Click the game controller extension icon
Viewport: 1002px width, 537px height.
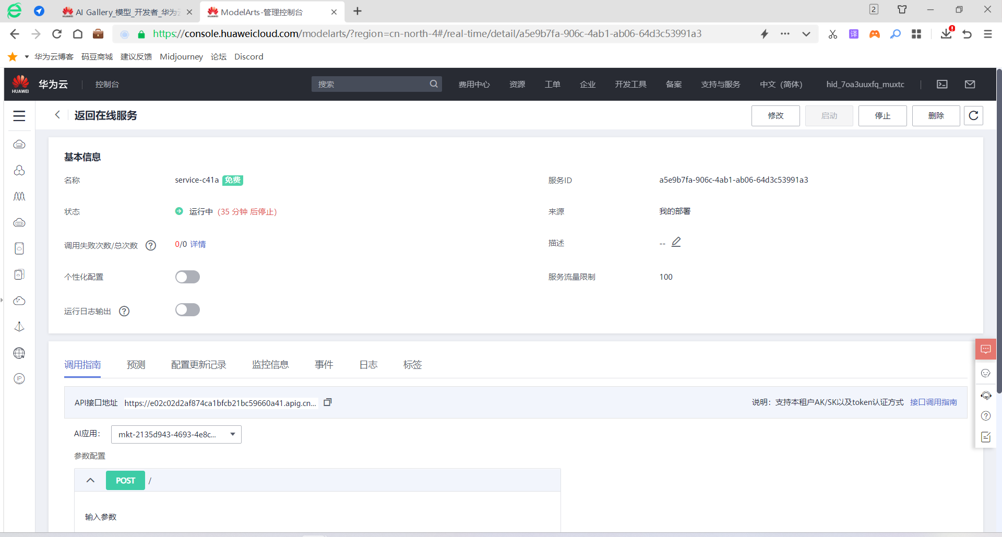[875, 34]
